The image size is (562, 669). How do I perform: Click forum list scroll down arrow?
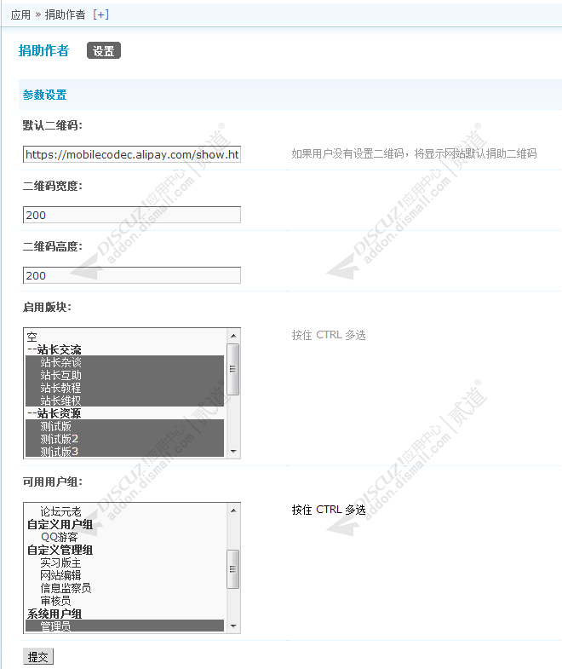(x=233, y=452)
